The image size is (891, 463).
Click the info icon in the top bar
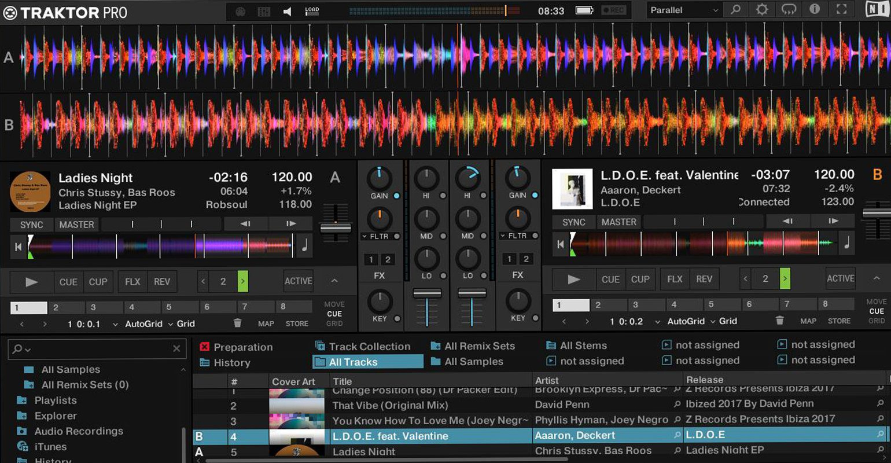(x=814, y=9)
